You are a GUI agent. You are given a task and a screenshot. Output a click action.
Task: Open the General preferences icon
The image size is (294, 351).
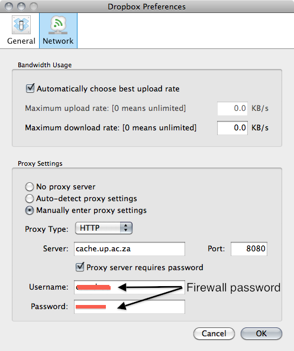click(x=21, y=25)
